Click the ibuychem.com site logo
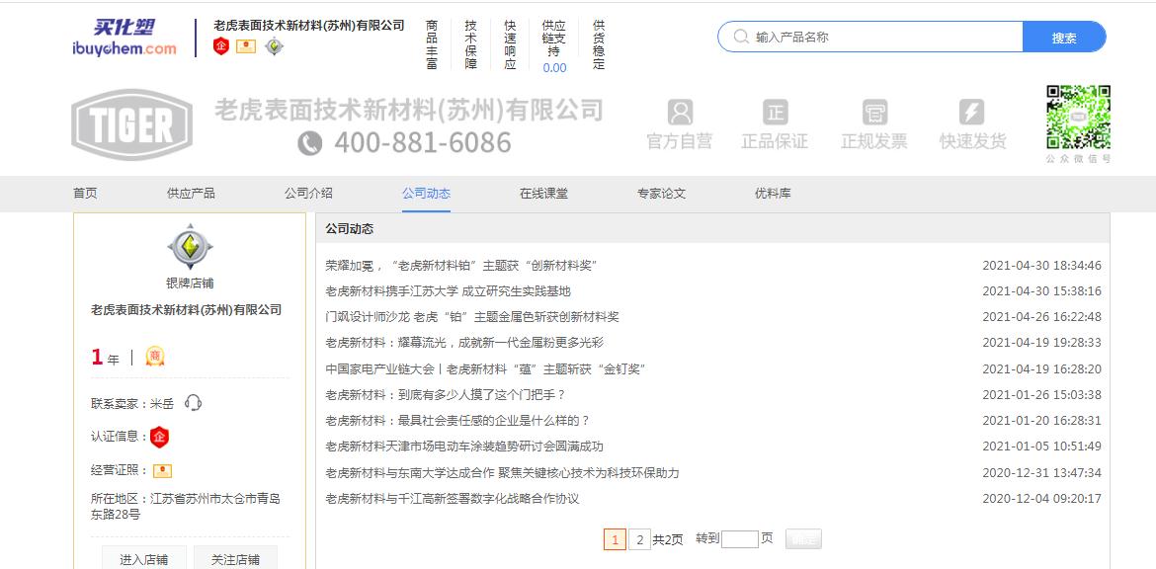1156x569 pixels. tap(124, 38)
